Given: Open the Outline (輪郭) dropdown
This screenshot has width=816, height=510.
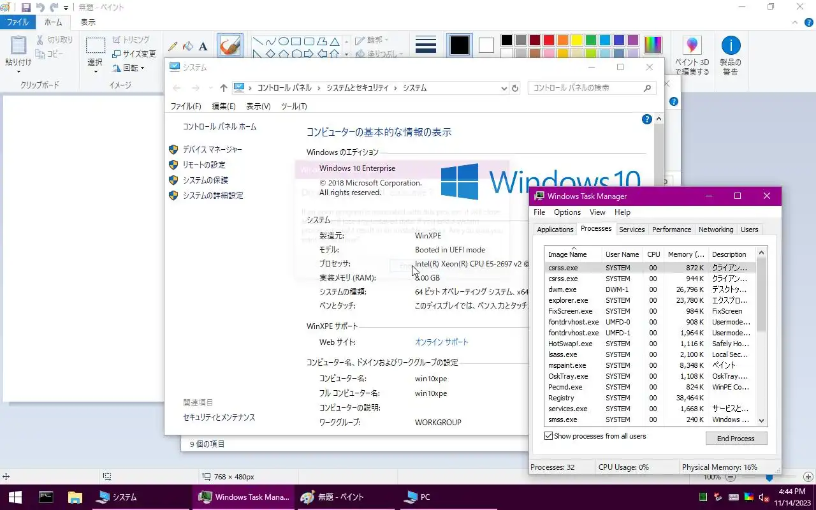Looking at the screenshot, I should (x=370, y=41).
